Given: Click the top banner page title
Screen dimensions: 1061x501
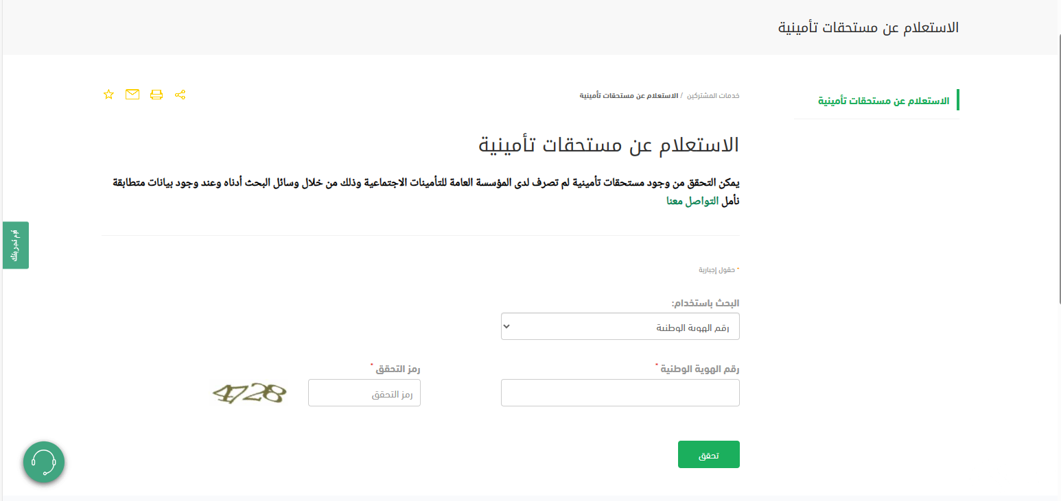Looking at the screenshot, I should [x=869, y=28].
